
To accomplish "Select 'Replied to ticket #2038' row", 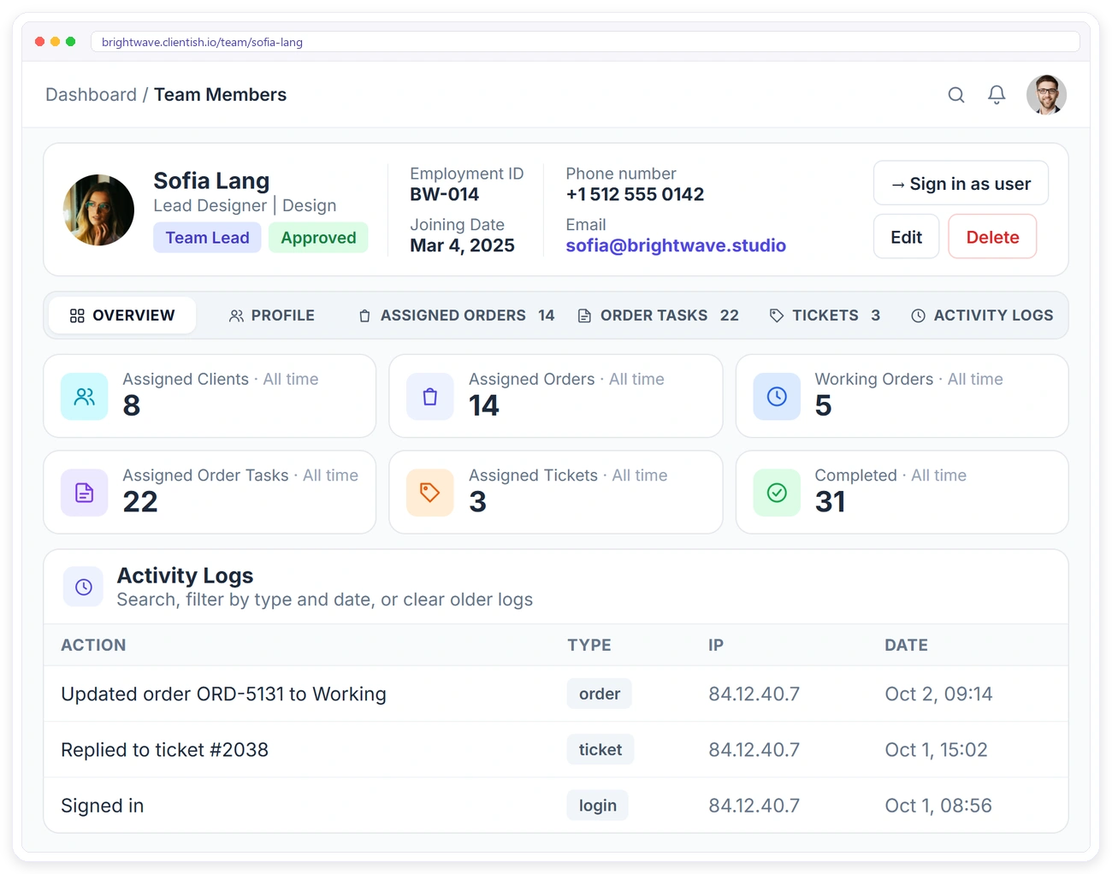I will pyautogui.click(x=556, y=749).
